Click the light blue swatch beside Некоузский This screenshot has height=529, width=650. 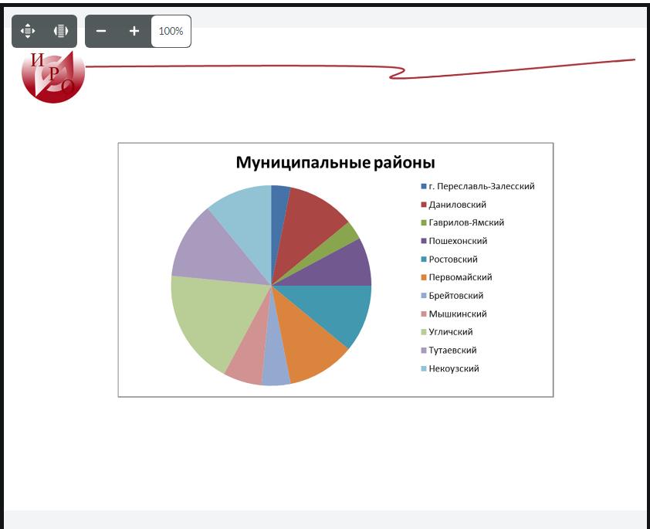pos(423,368)
